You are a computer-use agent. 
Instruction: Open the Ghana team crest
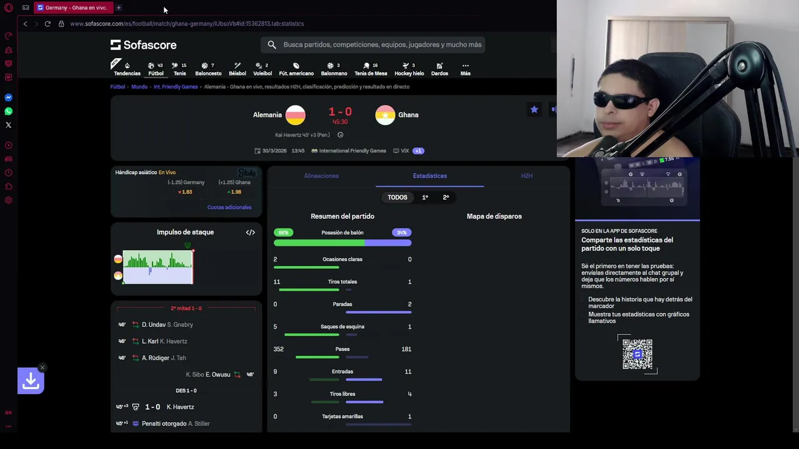[x=385, y=115]
